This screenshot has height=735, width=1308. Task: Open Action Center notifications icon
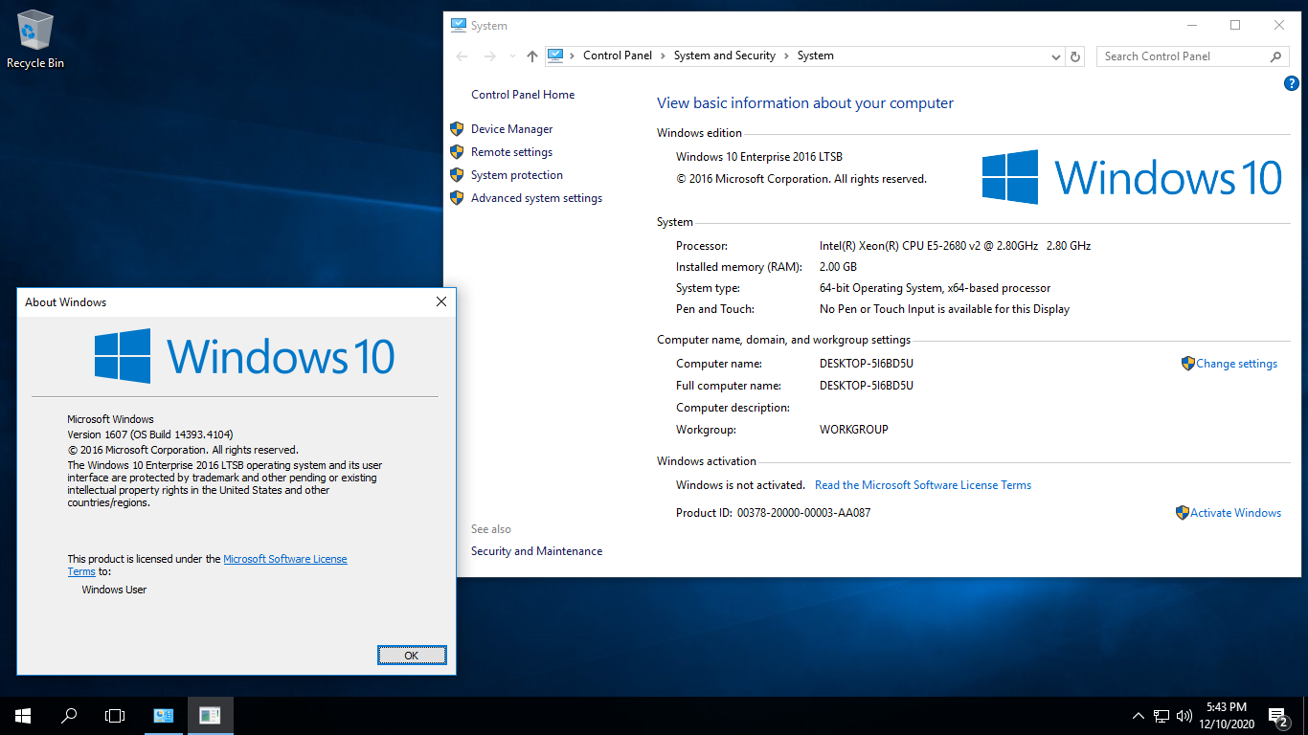(x=1277, y=715)
